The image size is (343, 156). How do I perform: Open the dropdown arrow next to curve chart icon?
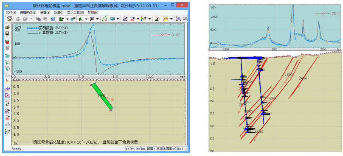[x=171, y=19]
